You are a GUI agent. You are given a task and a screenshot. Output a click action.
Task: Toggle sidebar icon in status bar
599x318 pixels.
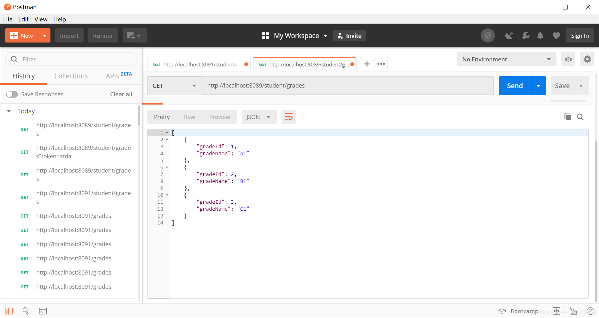pyautogui.click(x=9, y=311)
